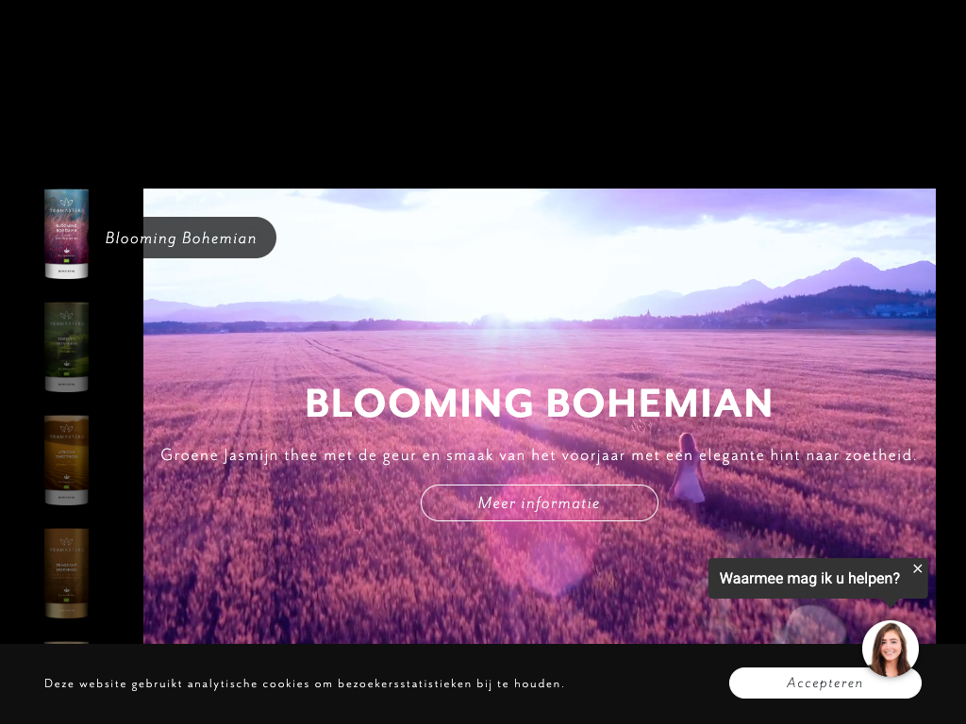
Task: Click the cookie notice text
Action: (305, 683)
